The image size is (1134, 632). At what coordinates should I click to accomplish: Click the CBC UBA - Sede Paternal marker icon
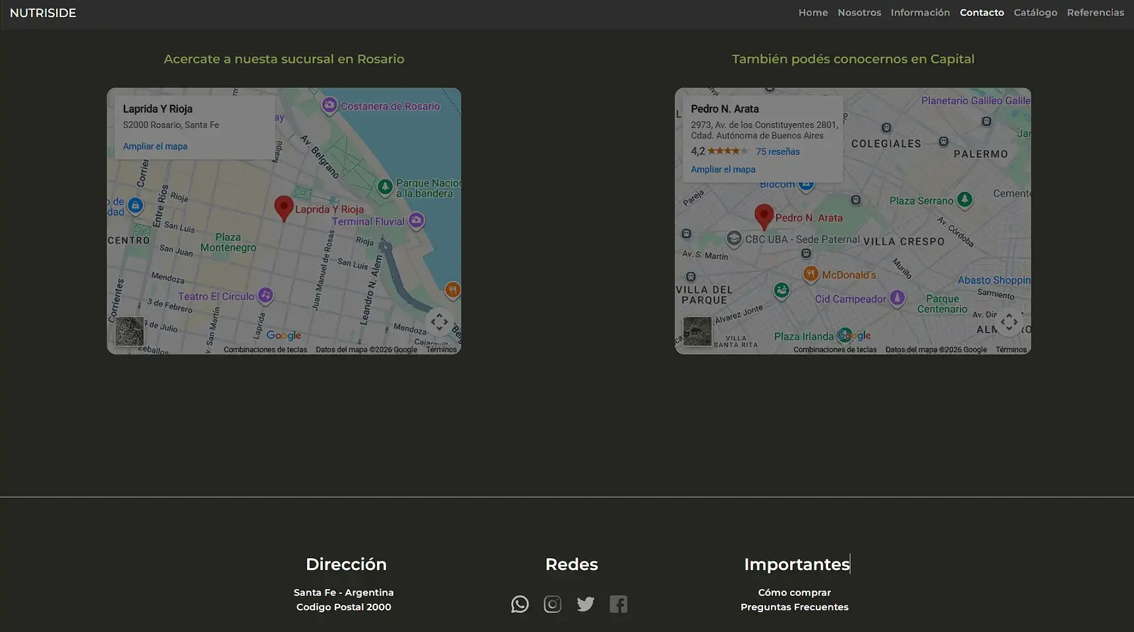pos(735,239)
